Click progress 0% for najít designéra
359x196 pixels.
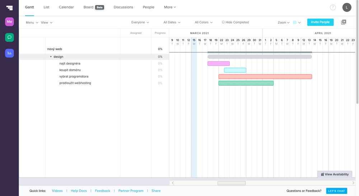[160, 64]
